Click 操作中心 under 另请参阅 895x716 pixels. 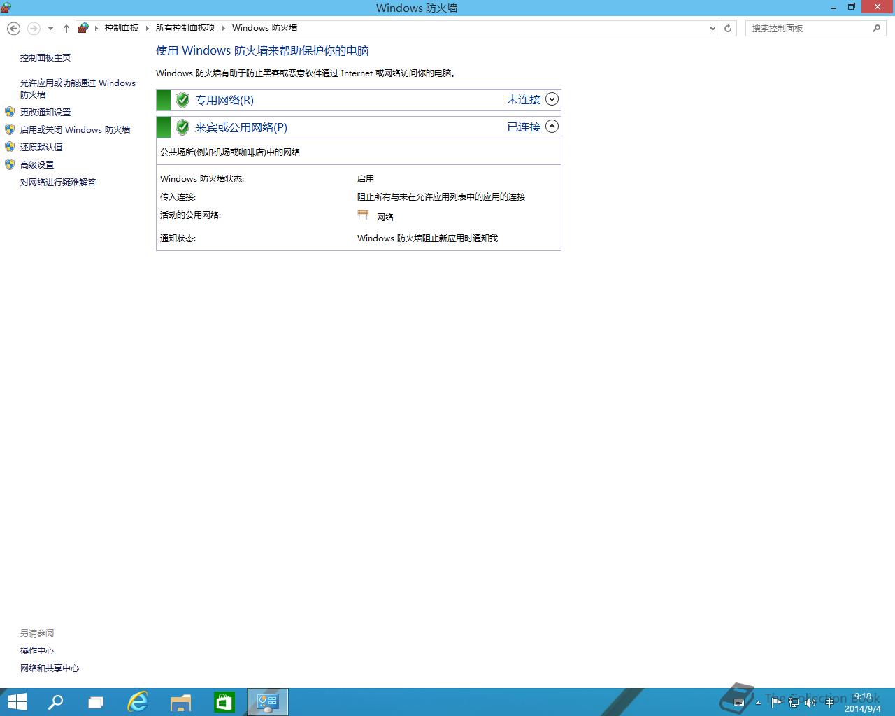click(x=37, y=650)
